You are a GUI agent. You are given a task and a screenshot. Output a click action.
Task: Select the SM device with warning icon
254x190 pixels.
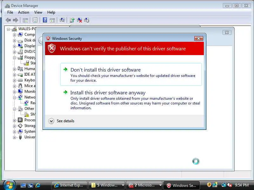coord(27,114)
